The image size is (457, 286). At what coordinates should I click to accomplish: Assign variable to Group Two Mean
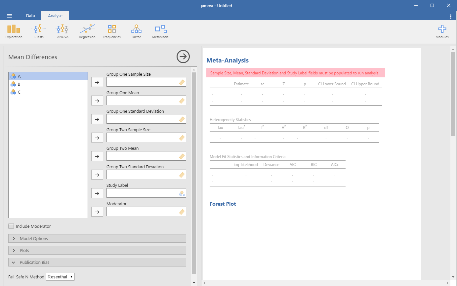point(97,156)
